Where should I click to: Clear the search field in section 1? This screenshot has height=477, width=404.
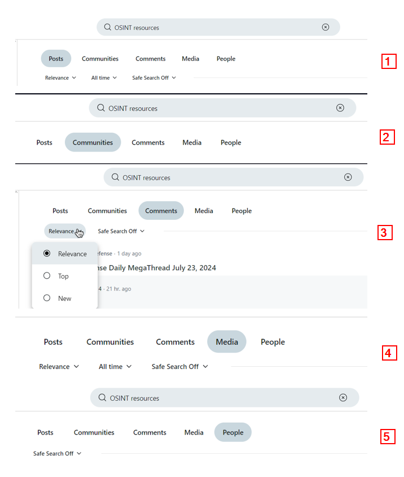(326, 27)
